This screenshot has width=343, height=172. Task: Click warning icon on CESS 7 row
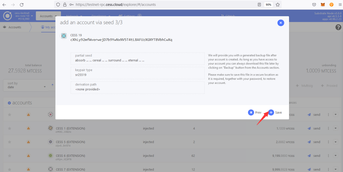pyautogui.click(x=28, y=169)
